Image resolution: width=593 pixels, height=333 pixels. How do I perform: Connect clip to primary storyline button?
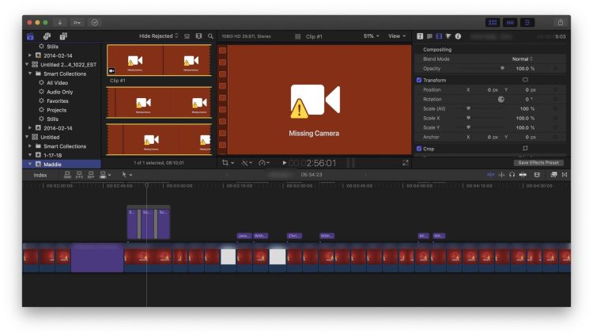coord(67,175)
